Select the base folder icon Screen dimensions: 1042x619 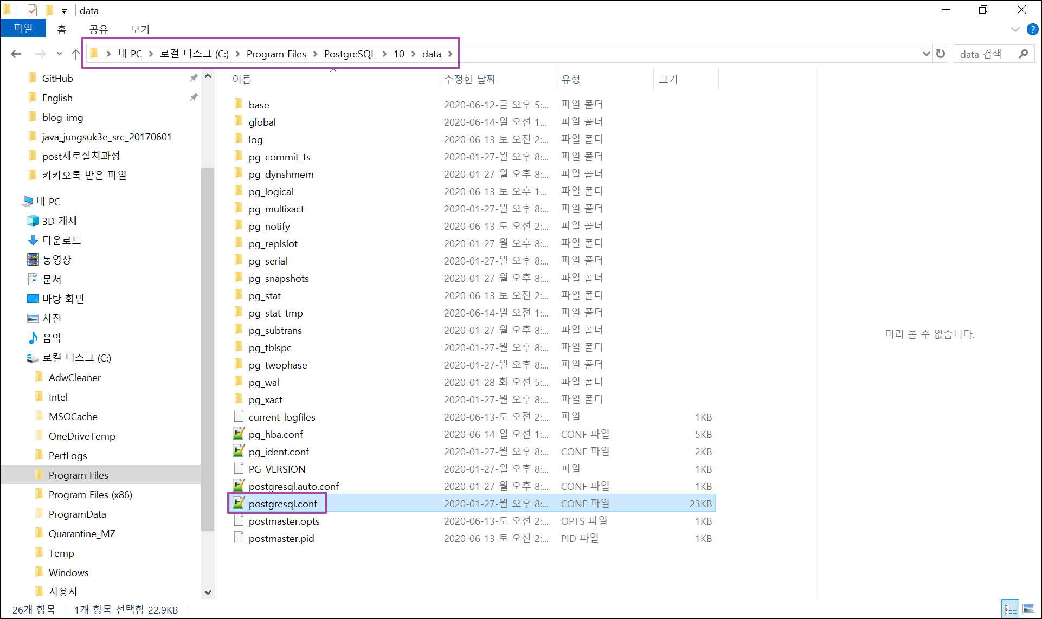click(239, 104)
